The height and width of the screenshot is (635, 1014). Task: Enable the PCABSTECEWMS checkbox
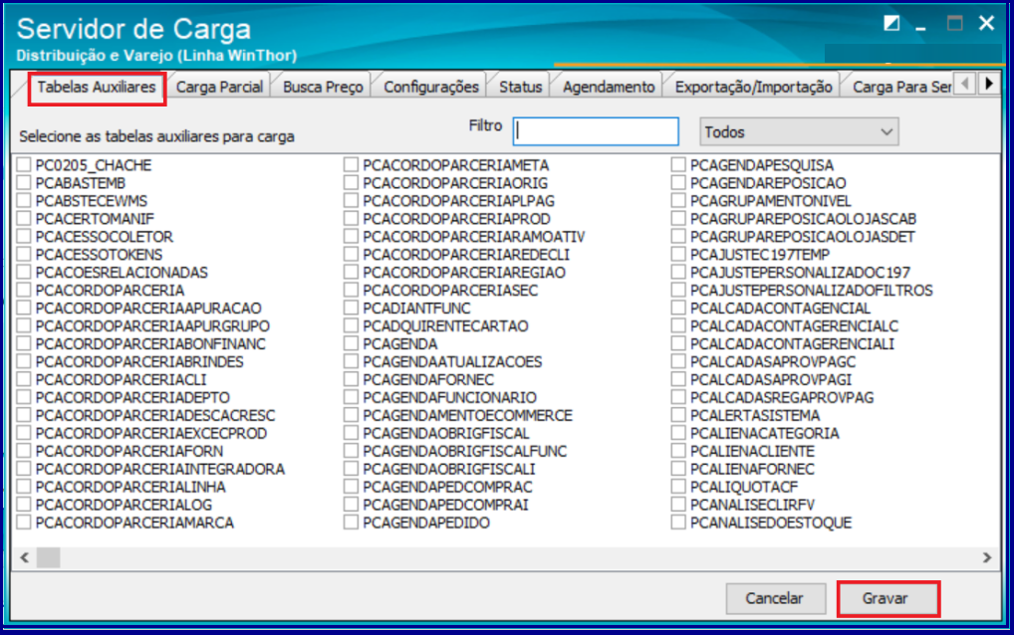(24, 201)
